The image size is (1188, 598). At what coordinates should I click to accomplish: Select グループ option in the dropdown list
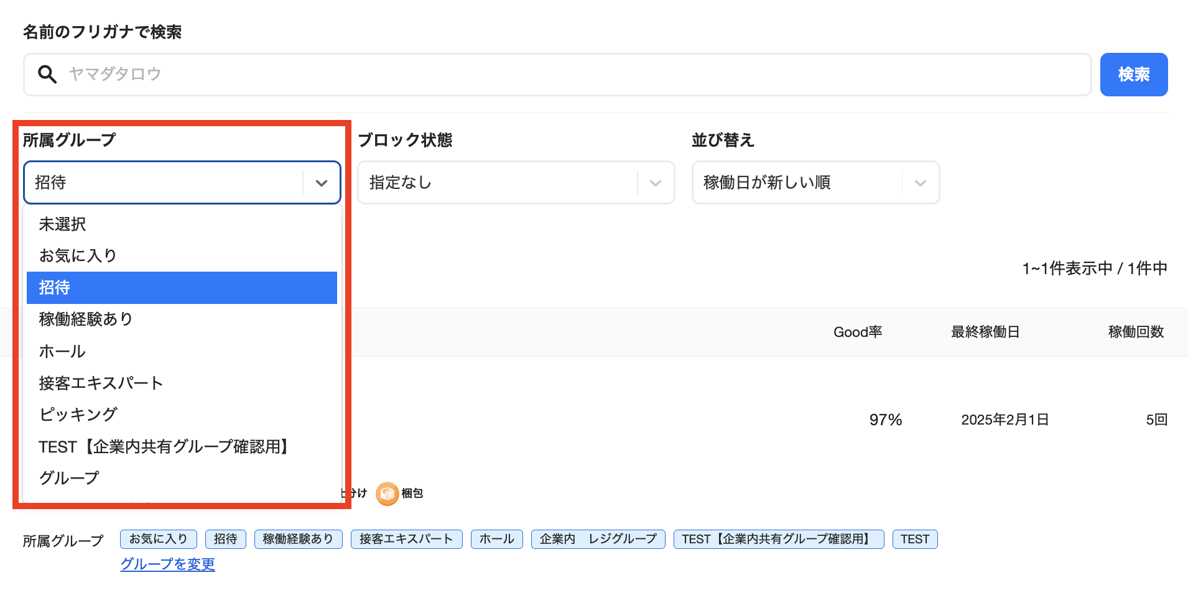(x=182, y=478)
